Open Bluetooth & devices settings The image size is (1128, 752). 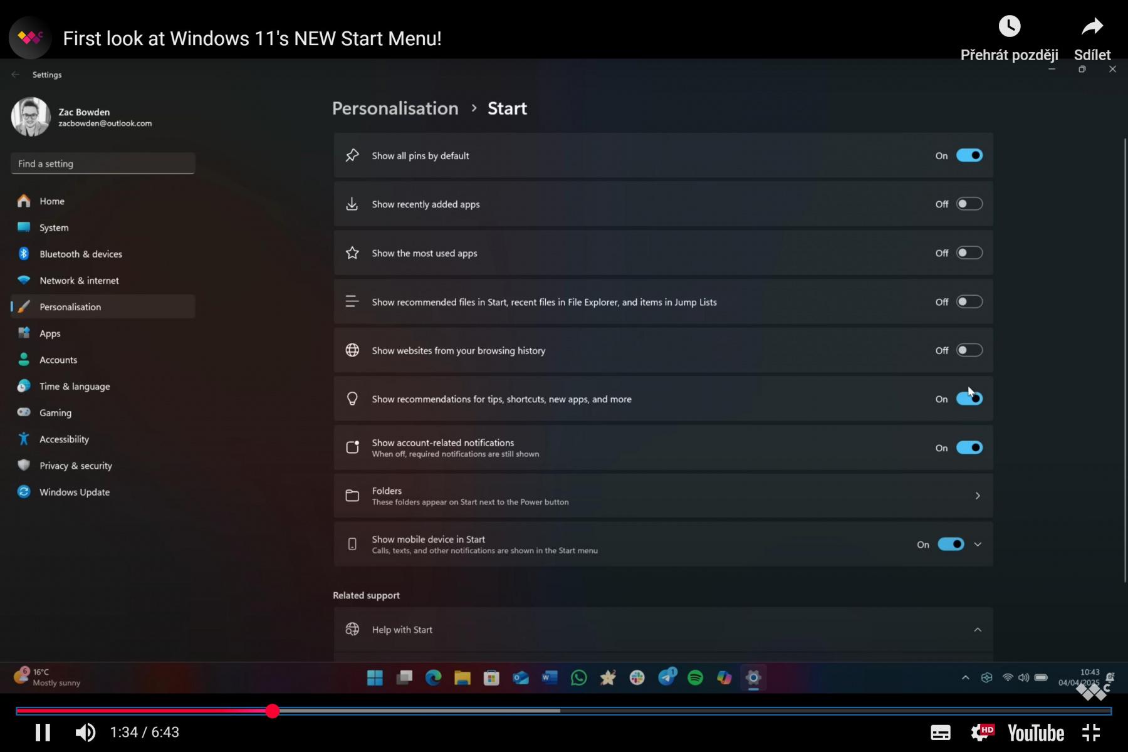coord(103,254)
